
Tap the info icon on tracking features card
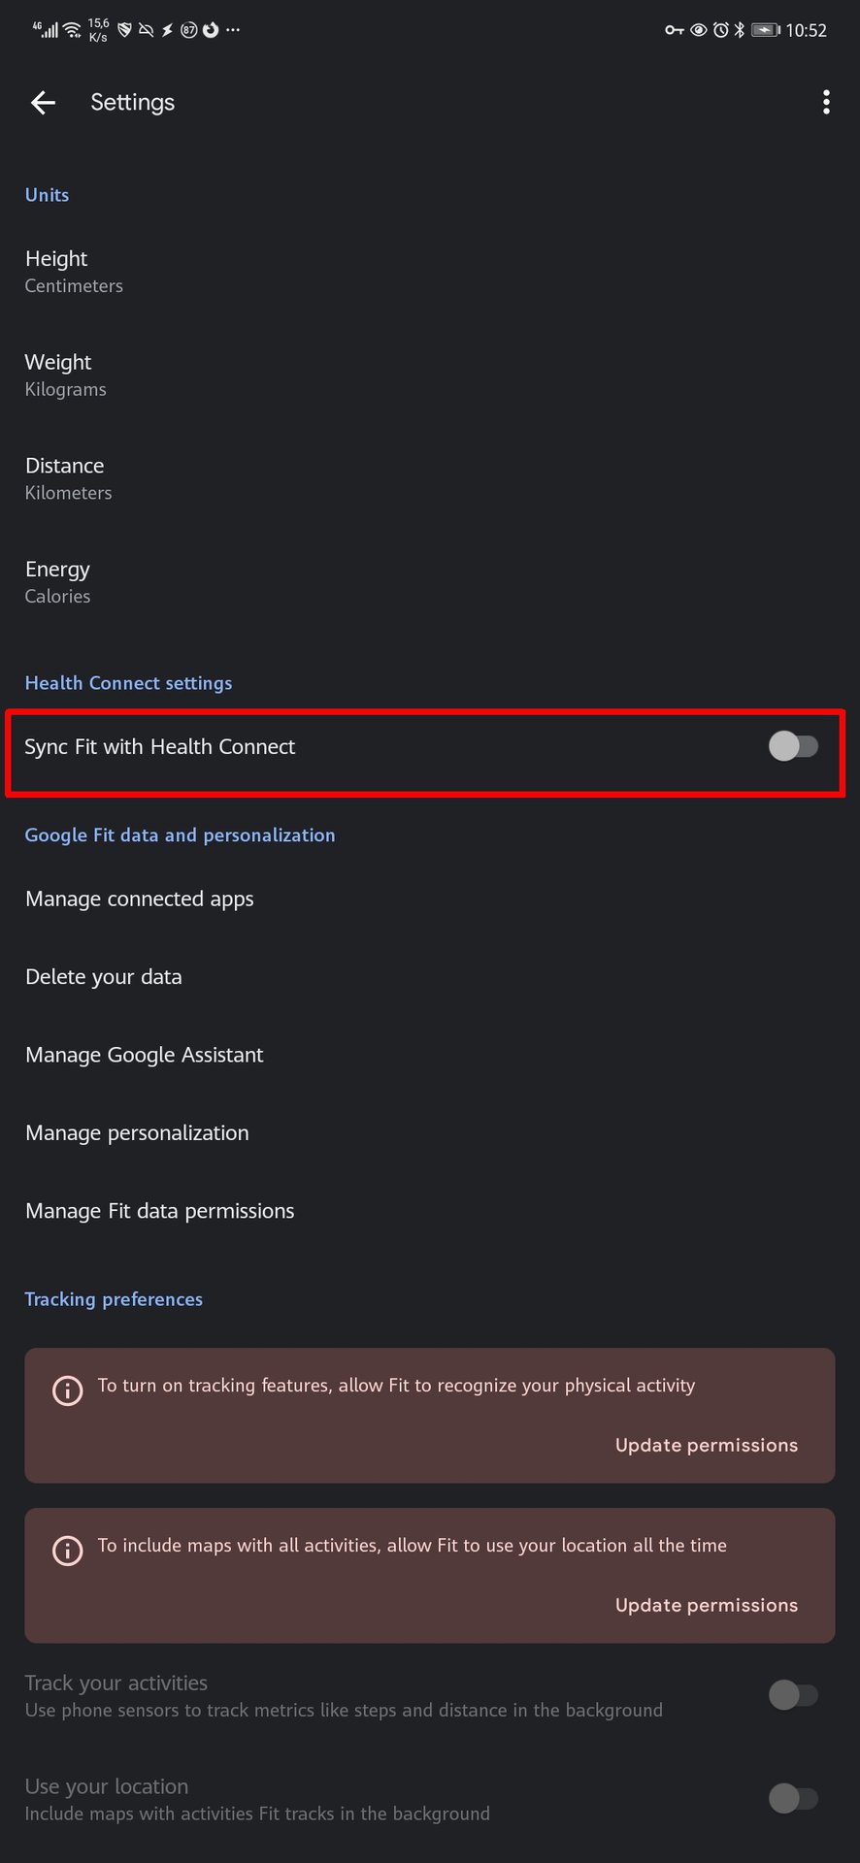(67, 1390)
